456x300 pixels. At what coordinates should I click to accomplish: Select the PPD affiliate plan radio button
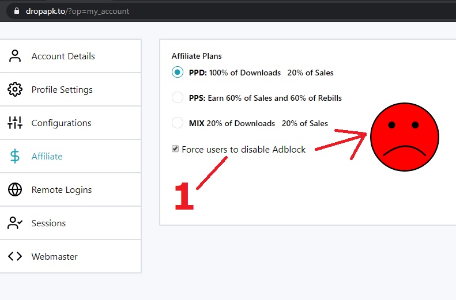tap(178, 73)
